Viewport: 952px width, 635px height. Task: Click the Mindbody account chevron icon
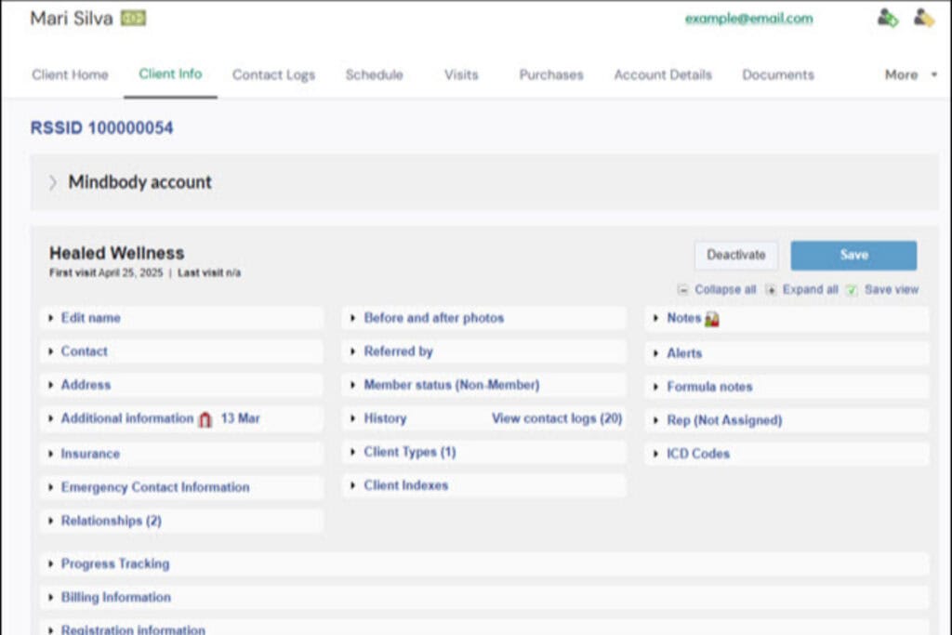[53, 182]
